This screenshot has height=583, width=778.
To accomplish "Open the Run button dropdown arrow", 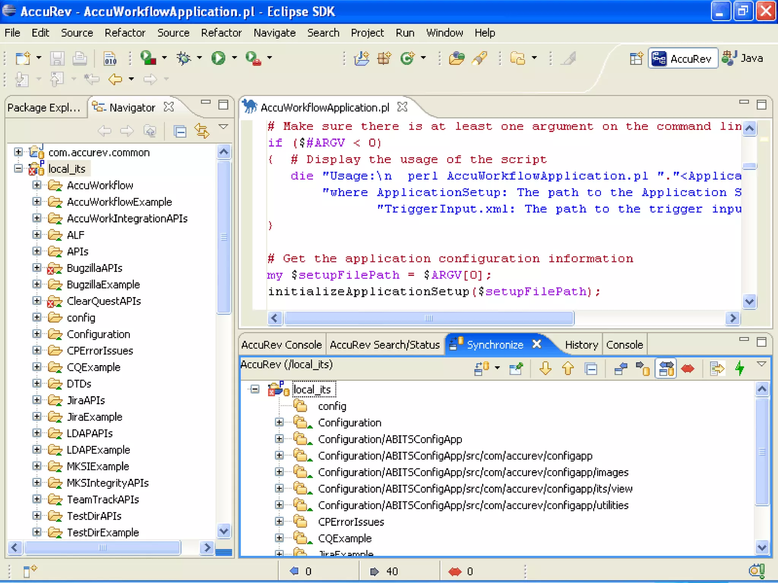I will pos(234,58).
